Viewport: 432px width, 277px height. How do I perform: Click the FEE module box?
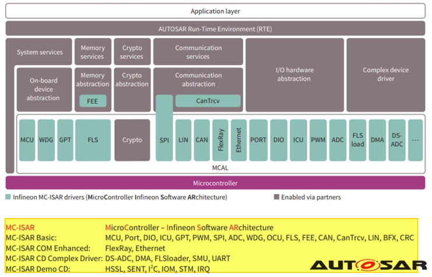coord(93,101)
